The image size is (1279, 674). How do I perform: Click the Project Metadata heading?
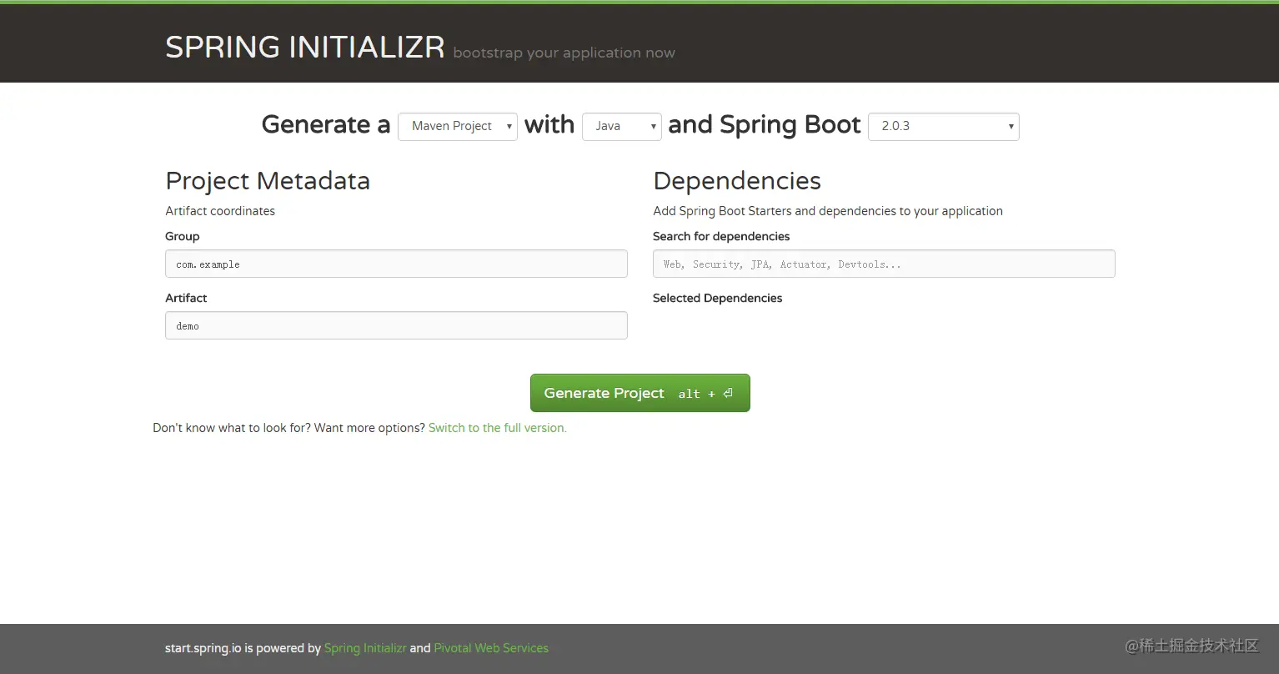click(x=268, y=181)
